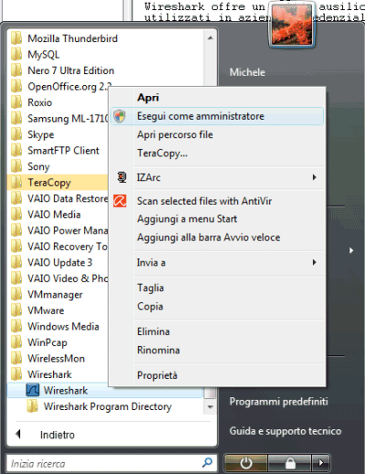Click the programs list scrollbar up arrow

(210, 38)
